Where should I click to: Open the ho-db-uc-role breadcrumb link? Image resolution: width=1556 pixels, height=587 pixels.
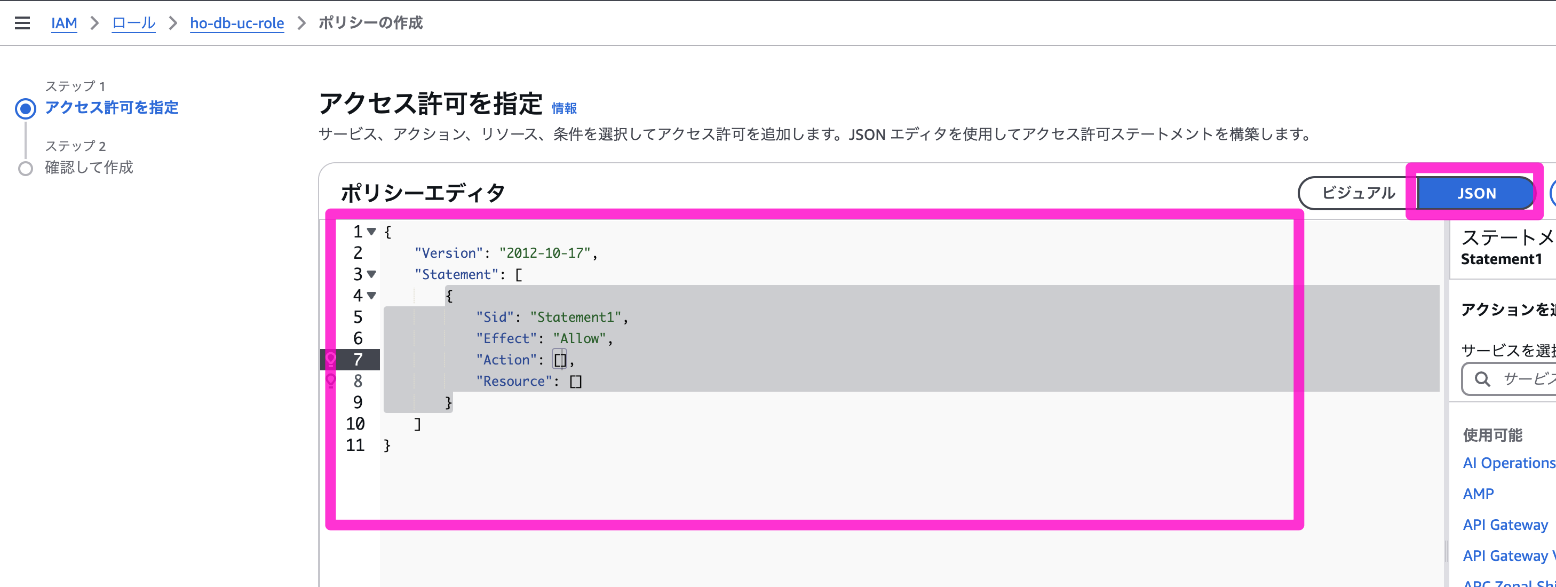coord(237,23)
